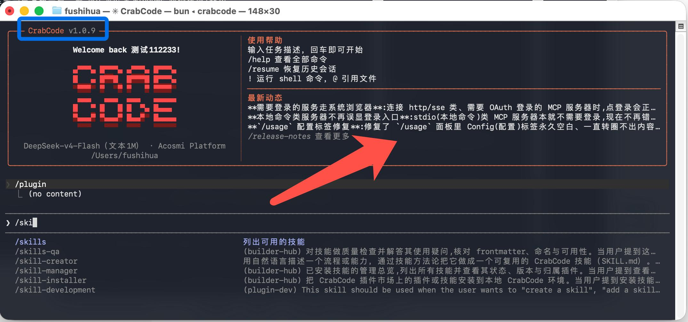Click the shell 命令 help line

[312, 79]
